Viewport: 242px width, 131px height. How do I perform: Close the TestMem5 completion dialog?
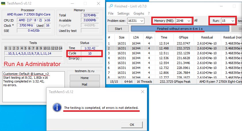(143, 92)
